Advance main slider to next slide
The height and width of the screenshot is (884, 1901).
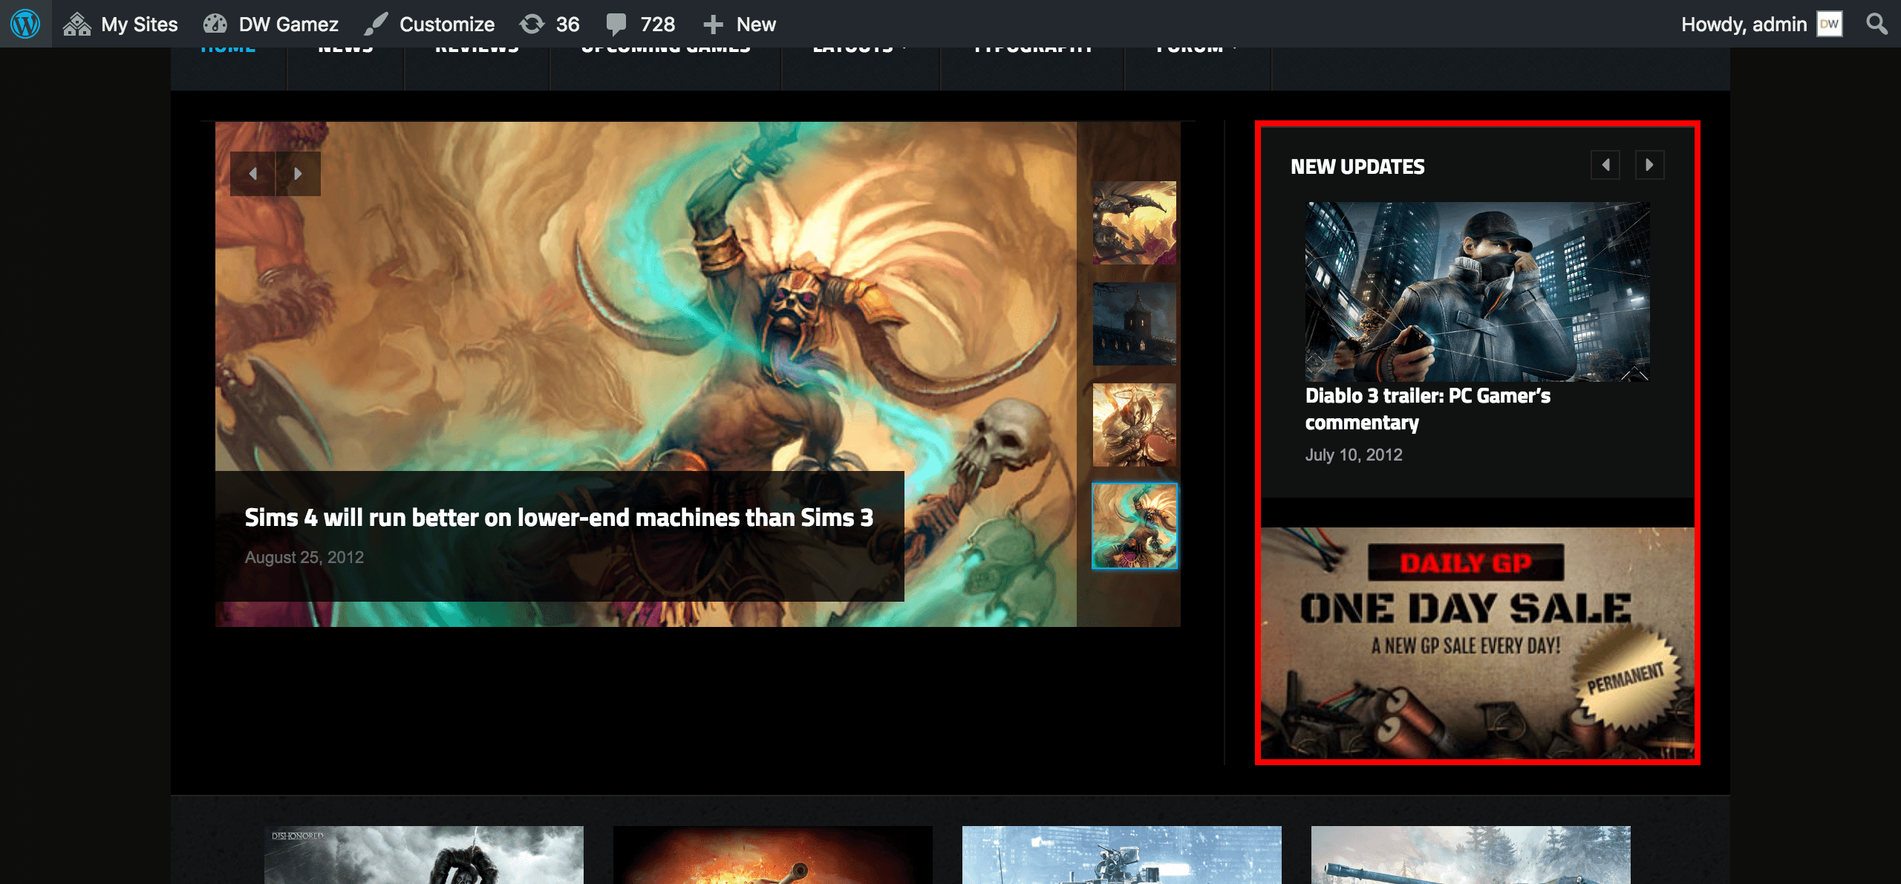[x=298, y=174]
